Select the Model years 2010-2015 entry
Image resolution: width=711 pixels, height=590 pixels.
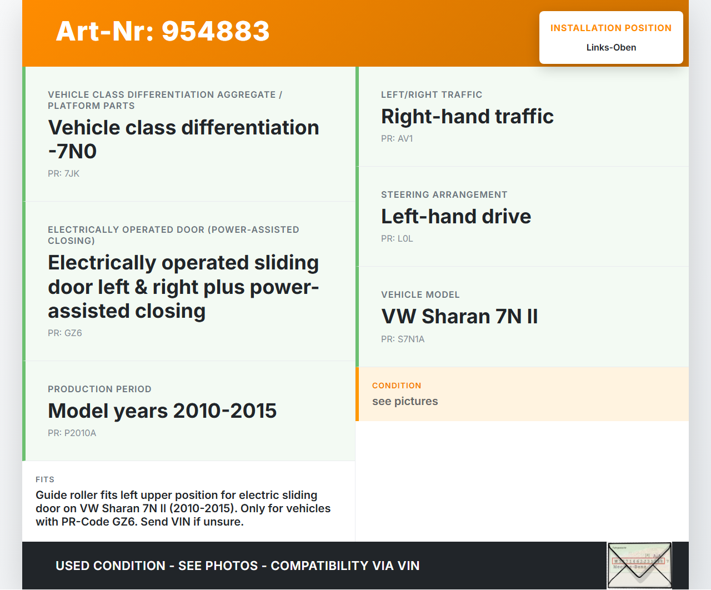click(x=162, y=411)
